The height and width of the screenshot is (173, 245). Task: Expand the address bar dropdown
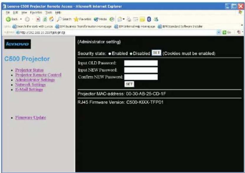(218, 32)
